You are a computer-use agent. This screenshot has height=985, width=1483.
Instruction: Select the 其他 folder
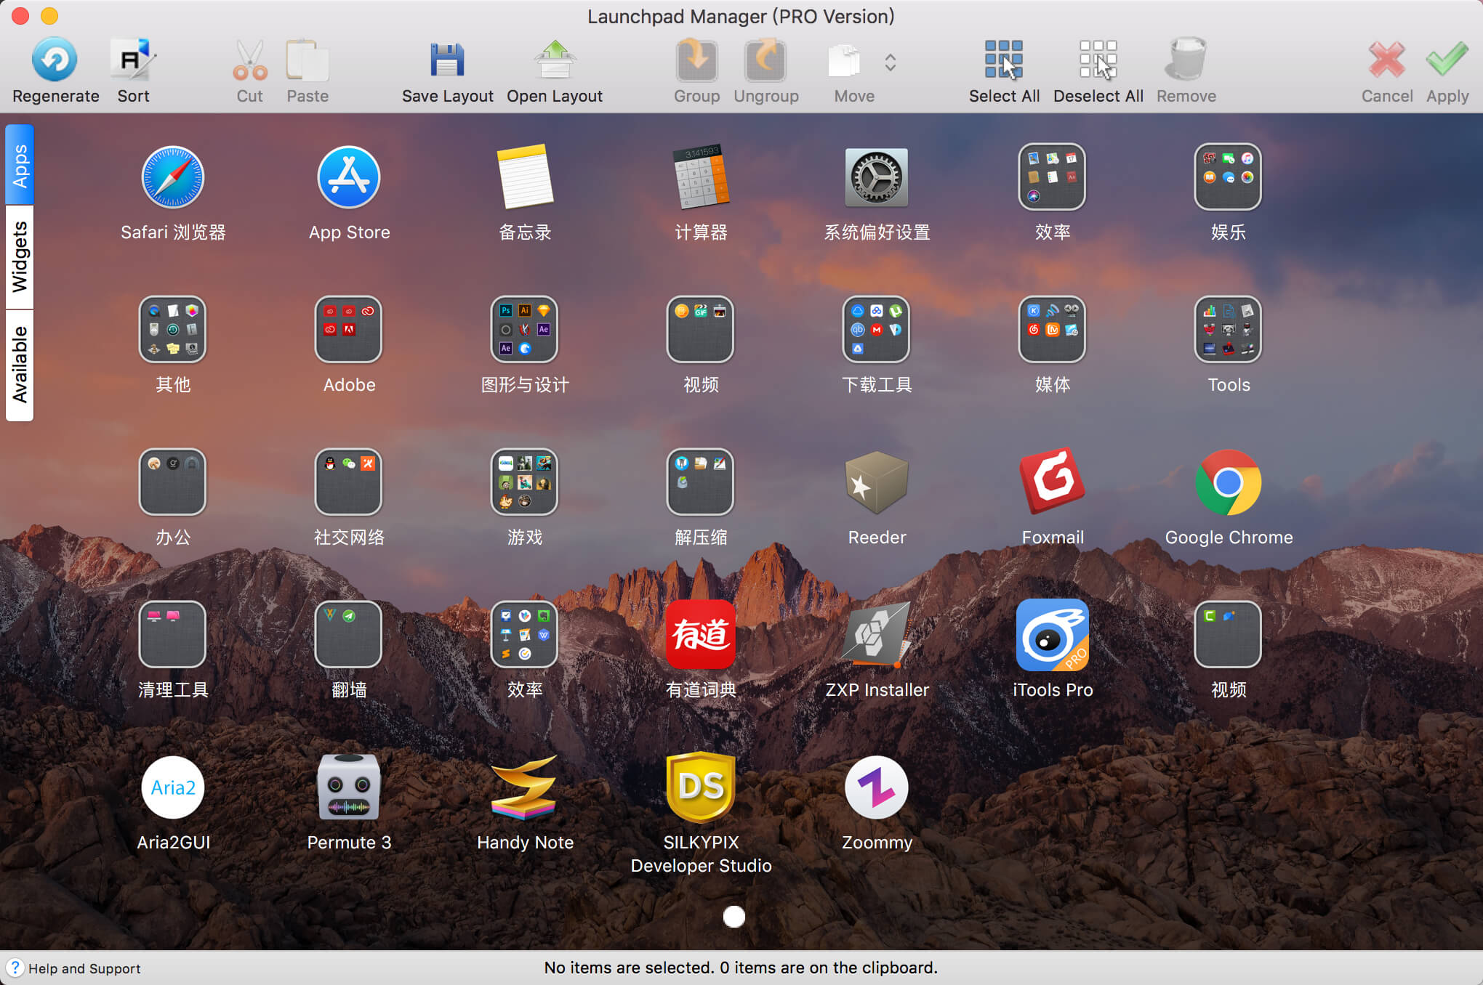click(x=172, y=330)
